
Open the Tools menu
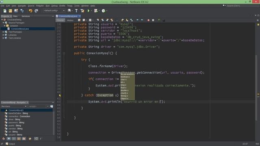point(77,6)
